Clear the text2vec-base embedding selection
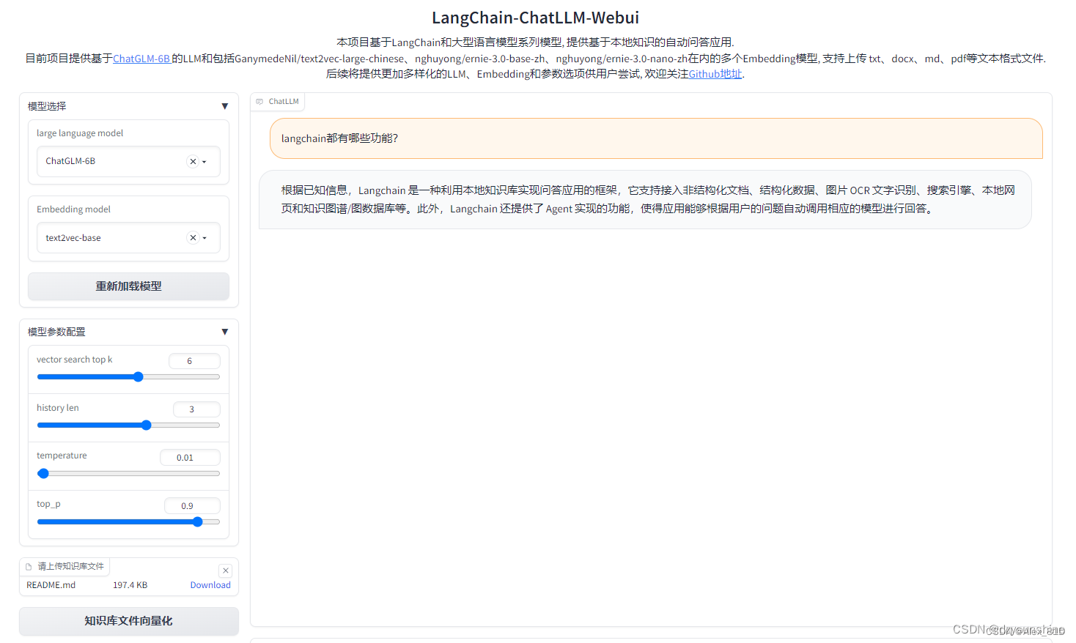 [x=193, y=238]
